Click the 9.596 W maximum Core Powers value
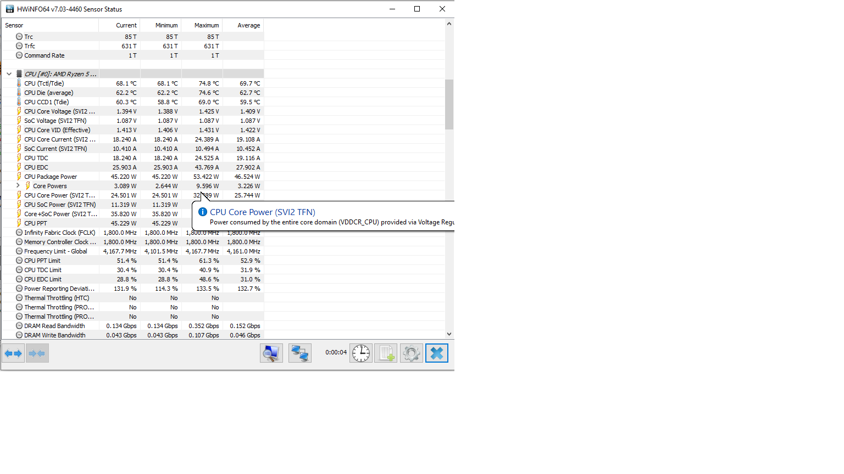Image resolution: width=844 pixels, height=474 pixels. [x=208, y=186]
